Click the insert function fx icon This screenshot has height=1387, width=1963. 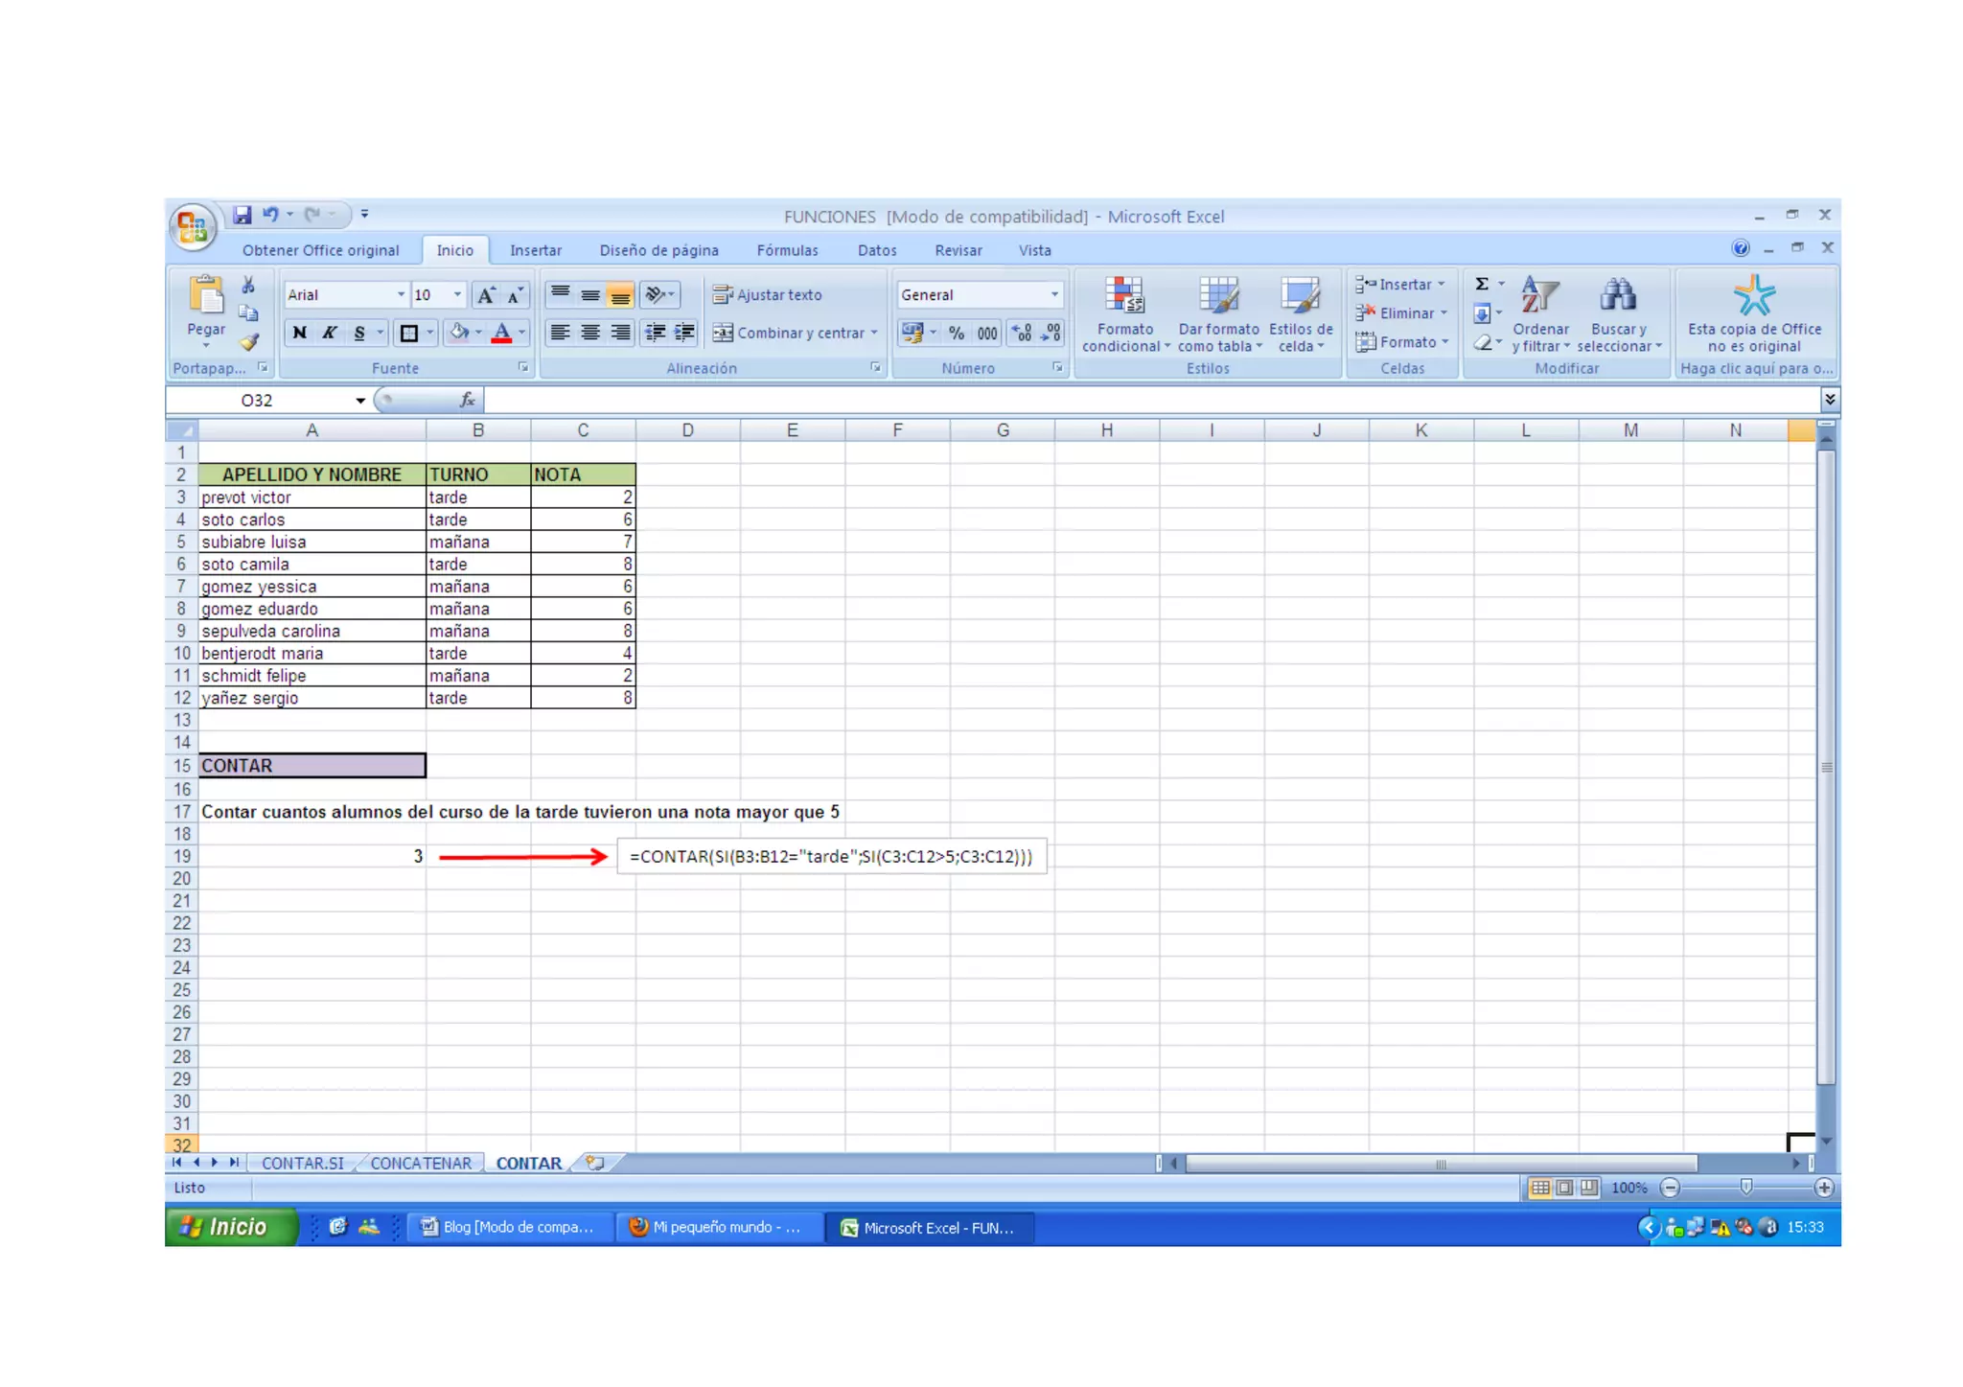(x=467, y=400)
